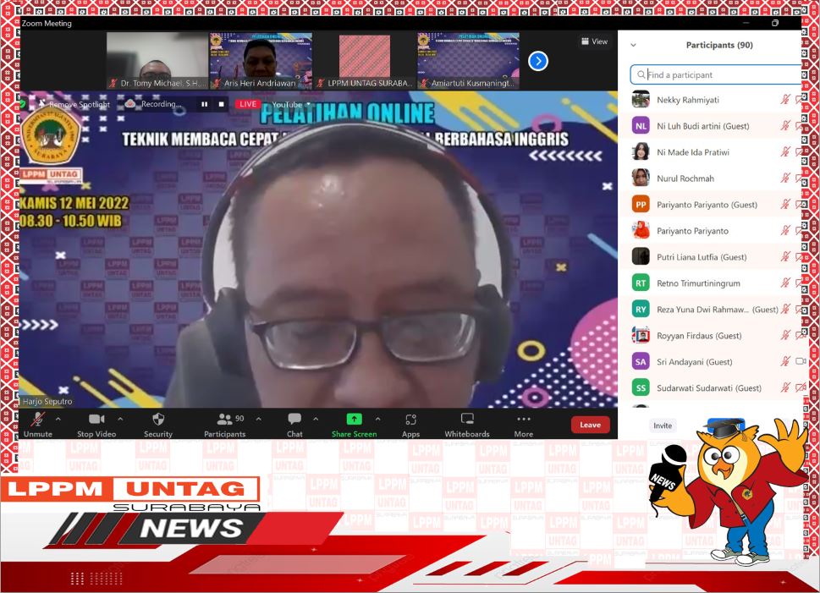Open the Chat panel

click(x=294, y=425)
